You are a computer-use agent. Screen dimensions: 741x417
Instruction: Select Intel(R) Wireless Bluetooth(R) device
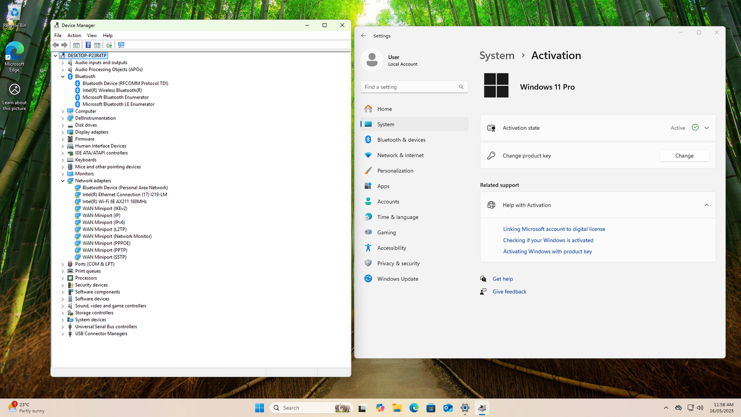tap(112, 90)
